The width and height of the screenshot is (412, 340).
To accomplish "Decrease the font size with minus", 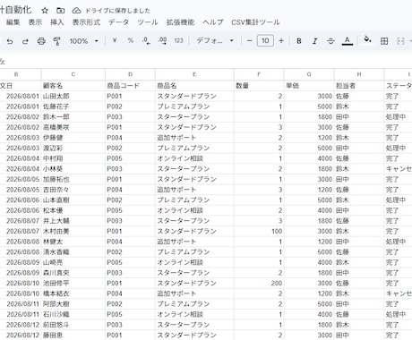I will 250,40.
